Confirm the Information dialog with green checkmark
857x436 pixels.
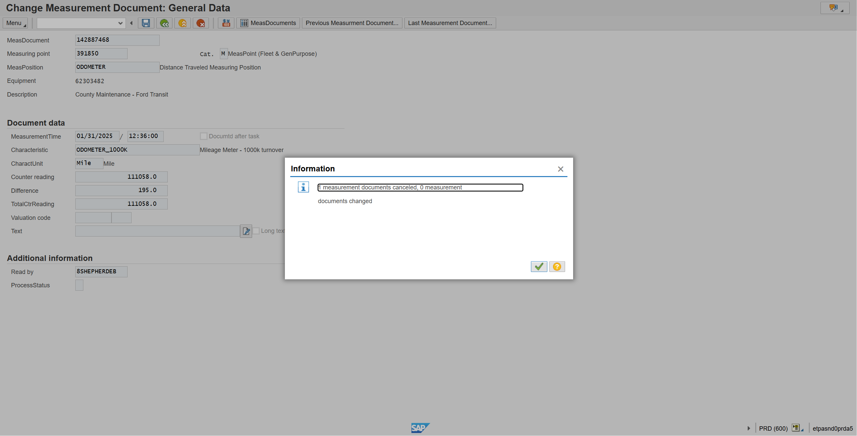click(539, 267)
